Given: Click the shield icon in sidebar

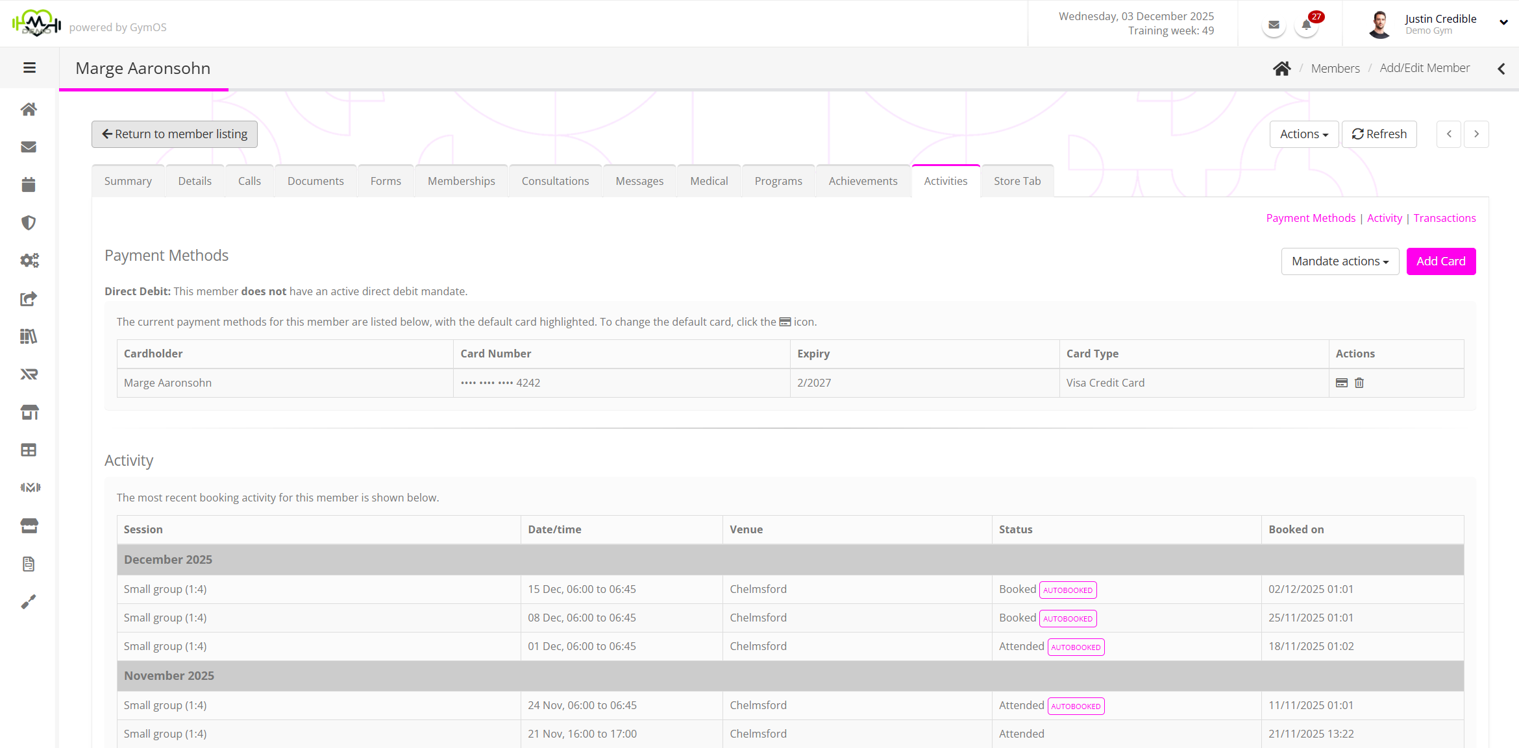Looking at the screenshot, I should point(29,223).
